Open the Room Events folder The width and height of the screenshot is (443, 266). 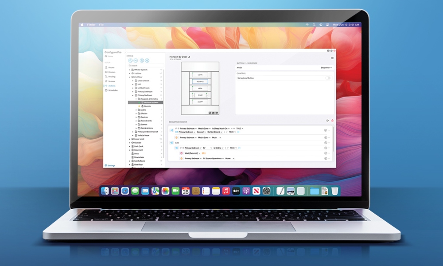145,121
